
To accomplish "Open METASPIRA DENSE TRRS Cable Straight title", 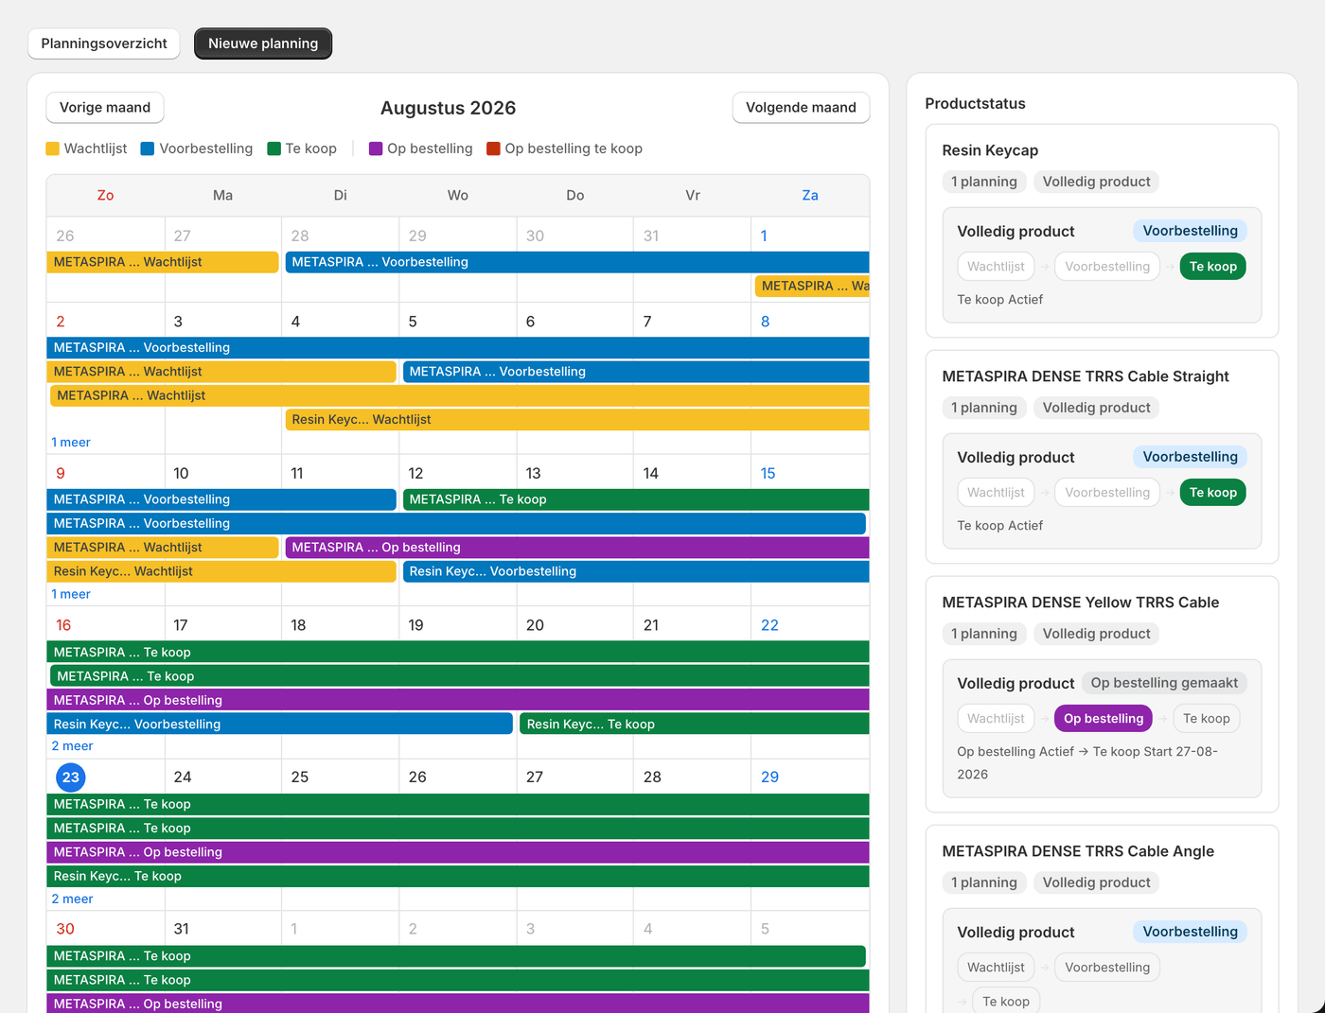I will click(1086, 376).
